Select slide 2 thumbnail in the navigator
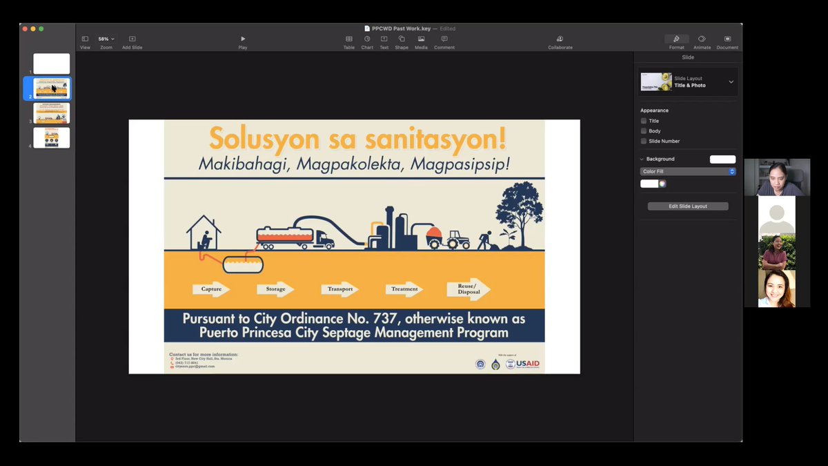Viewport: 828px width, 466px height. point(52,88)
